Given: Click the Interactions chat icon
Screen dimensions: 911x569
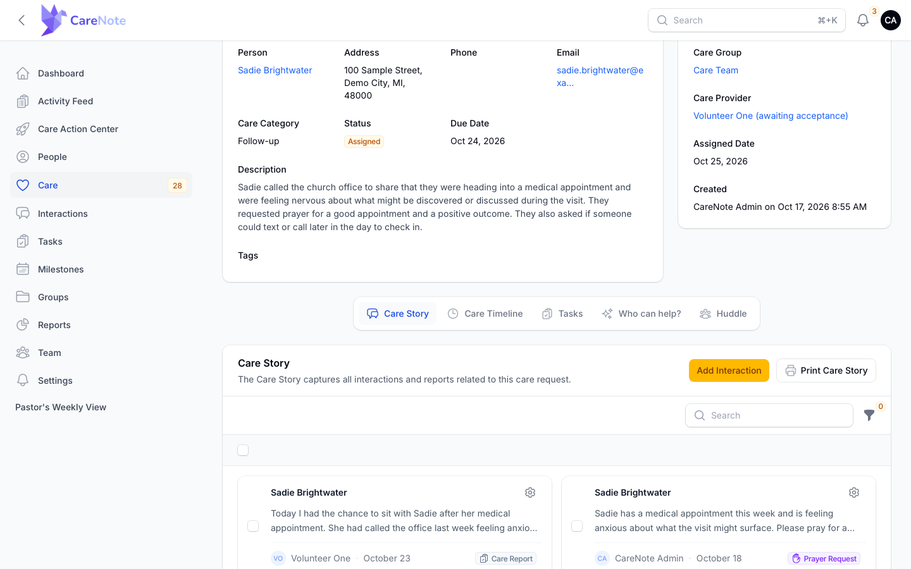Looking at the screenshot, I should [23, 214].
